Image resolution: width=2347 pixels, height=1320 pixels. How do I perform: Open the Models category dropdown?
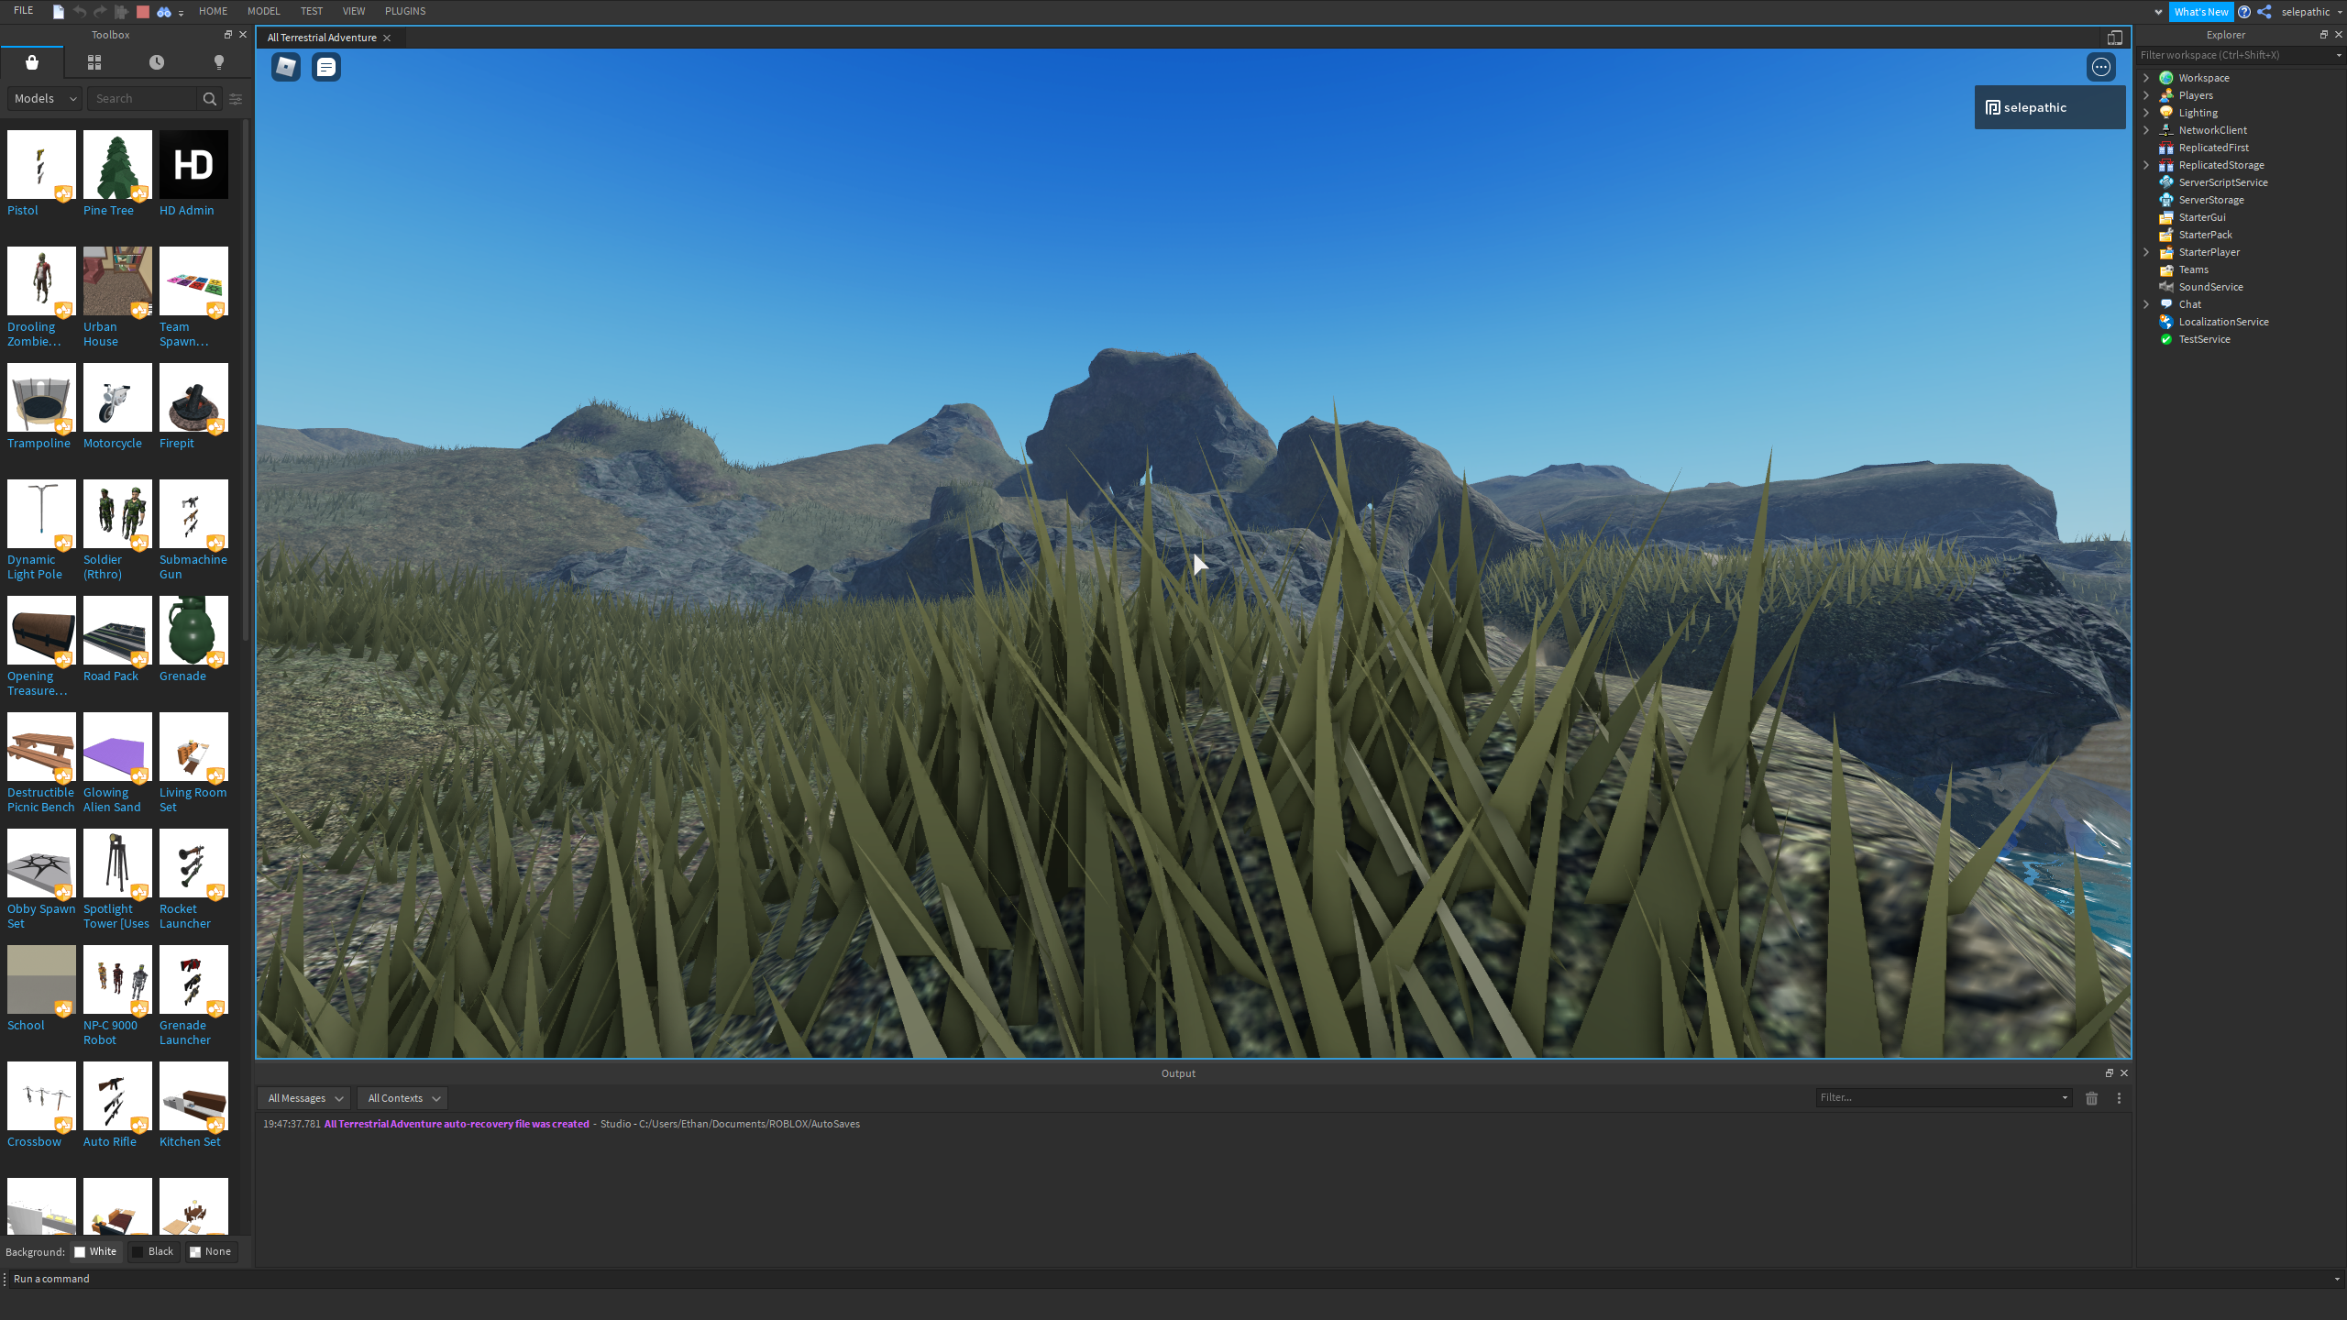45,99
